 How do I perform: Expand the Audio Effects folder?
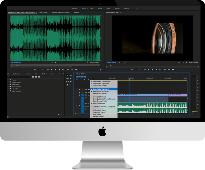tap(8, 84)
